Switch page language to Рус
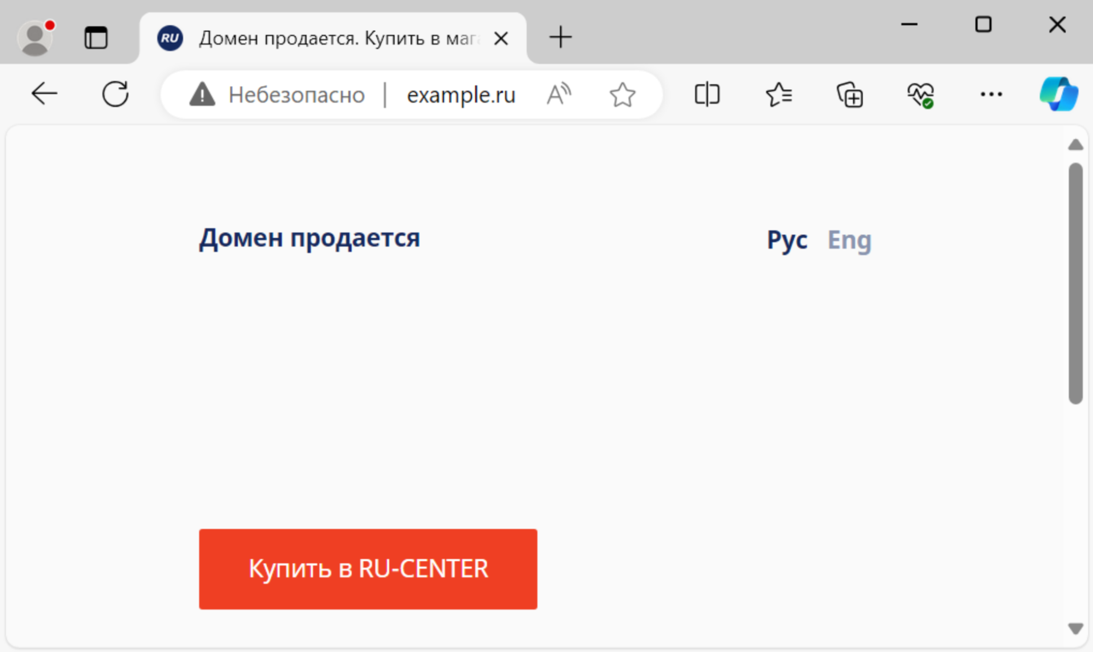Viewport: 1093px width, 652px height. point(787,240)
